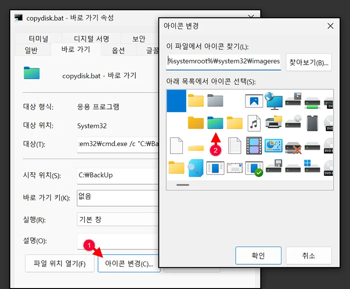Screen dimensions: 350x289
Task: Pick the control panel pie chart icon
Action: coord(273,145)
